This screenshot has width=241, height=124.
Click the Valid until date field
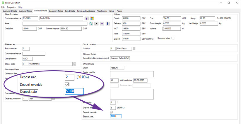140,80
